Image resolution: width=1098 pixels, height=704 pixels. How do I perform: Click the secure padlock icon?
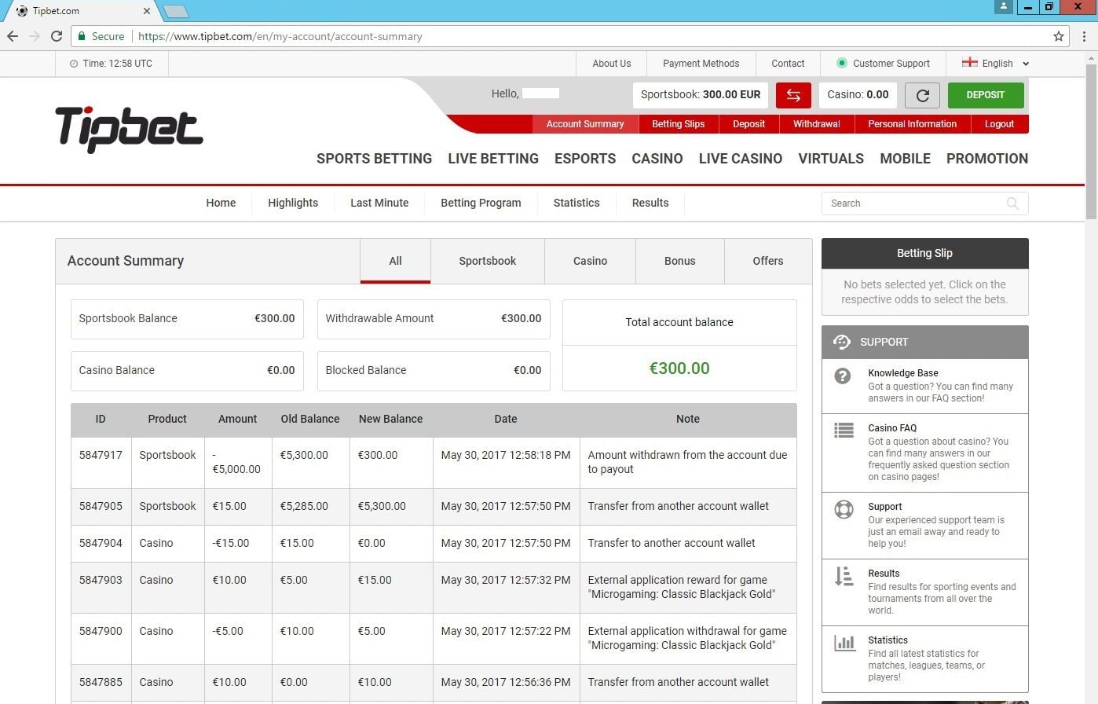coord(82,36)
